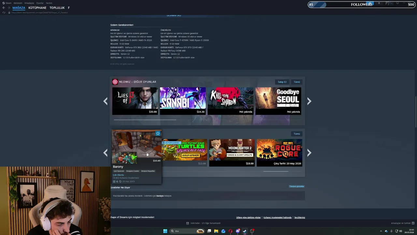Go back with the navigation arrow
The image size is (417, 235).
pos(4,8)
